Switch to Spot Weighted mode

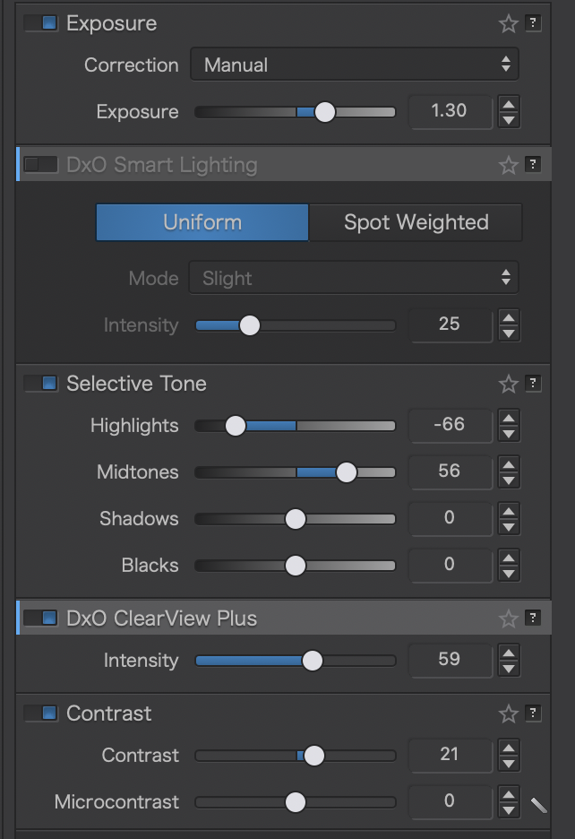[416, 222]
